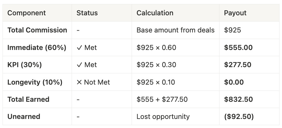Viewport: 282px width, 128px height.
Task: Click the $832.50 payout value
Action: coord(239,100)
